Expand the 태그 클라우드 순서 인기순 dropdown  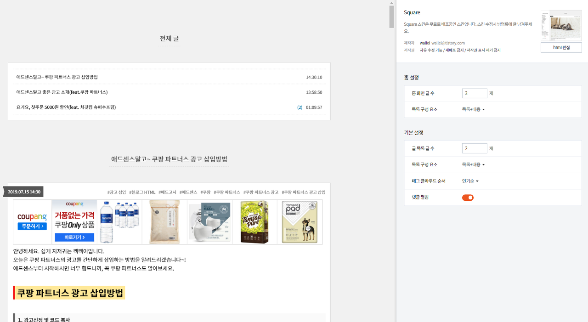pyautogui.click(x=470, y=181)
